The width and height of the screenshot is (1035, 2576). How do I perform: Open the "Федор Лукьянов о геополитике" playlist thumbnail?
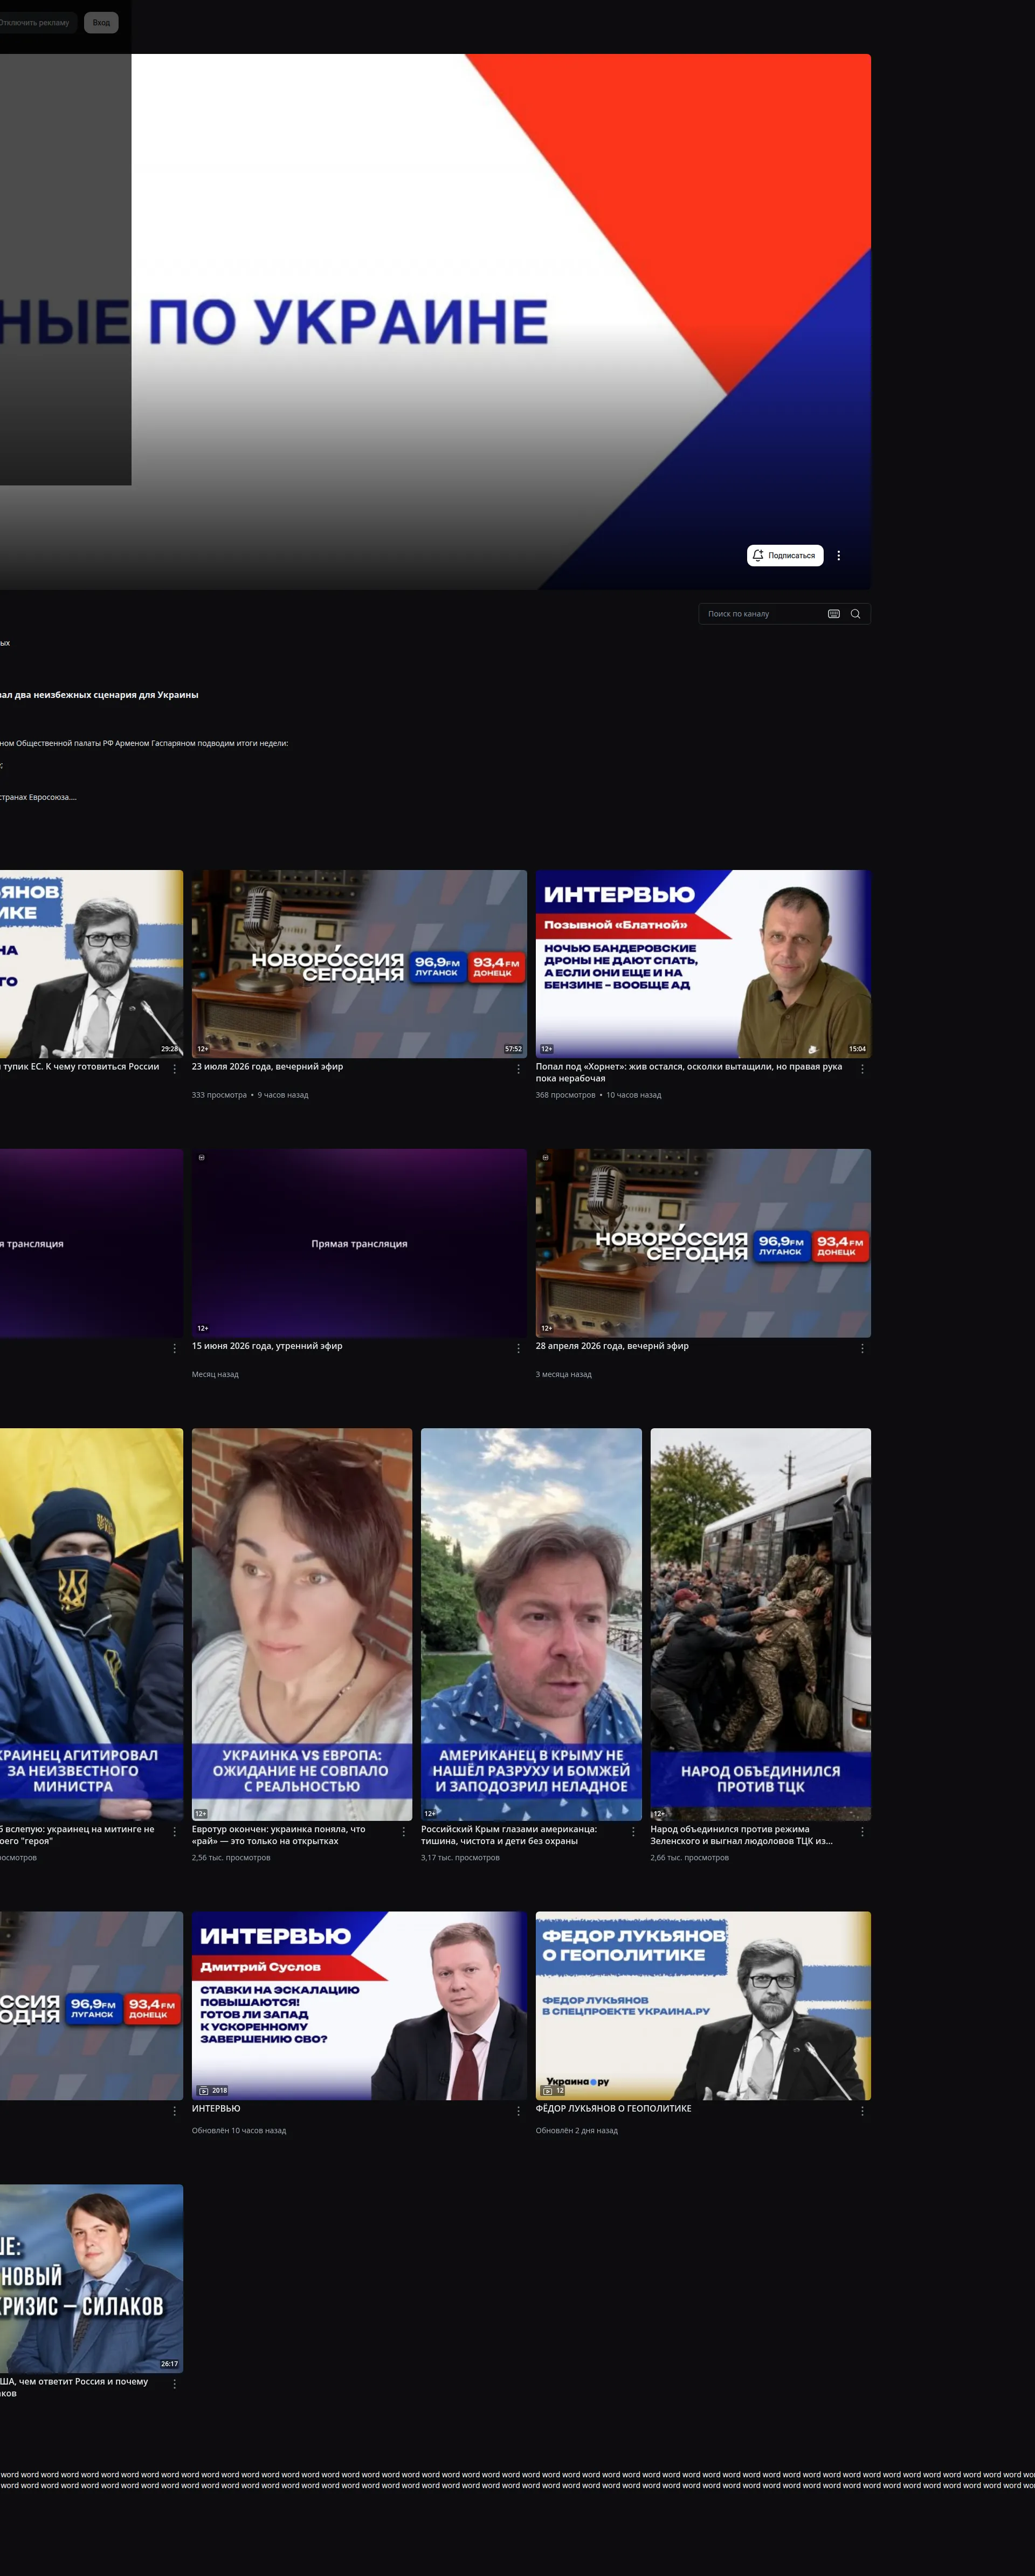coord(703,2005)
